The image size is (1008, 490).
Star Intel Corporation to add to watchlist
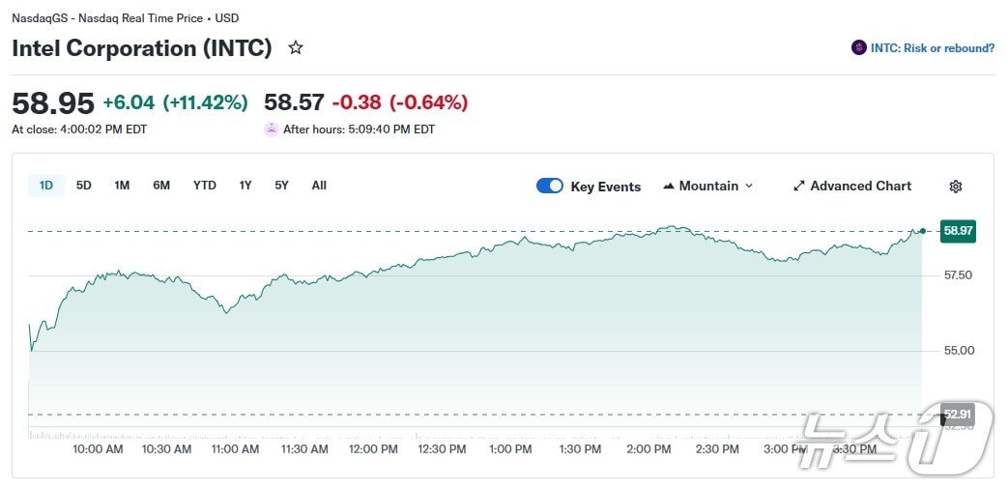coord(296,48)
